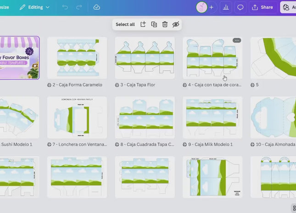Viewport: 296px width, 213px height.
Task: Add a new page icon
Action: click(x=143, y=24)
